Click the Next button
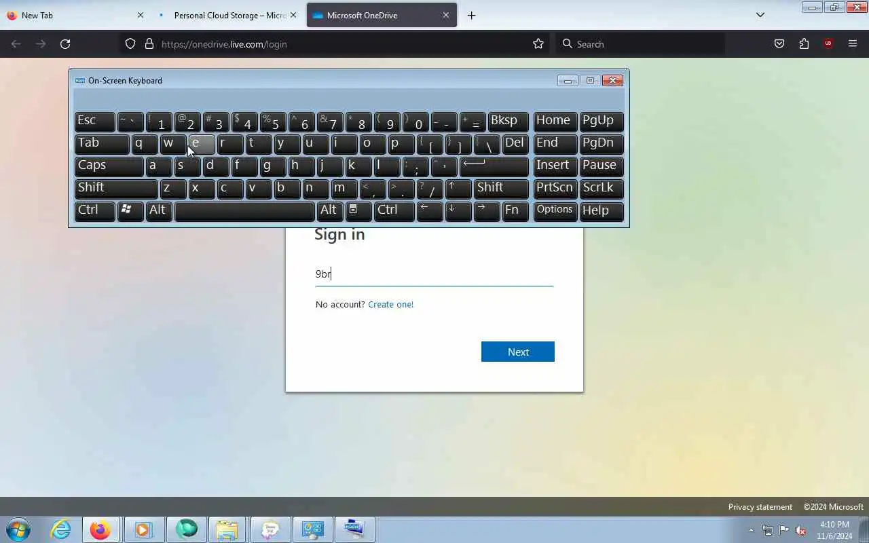The height and width of the screenshot is (543, 869). pos(518,352)
